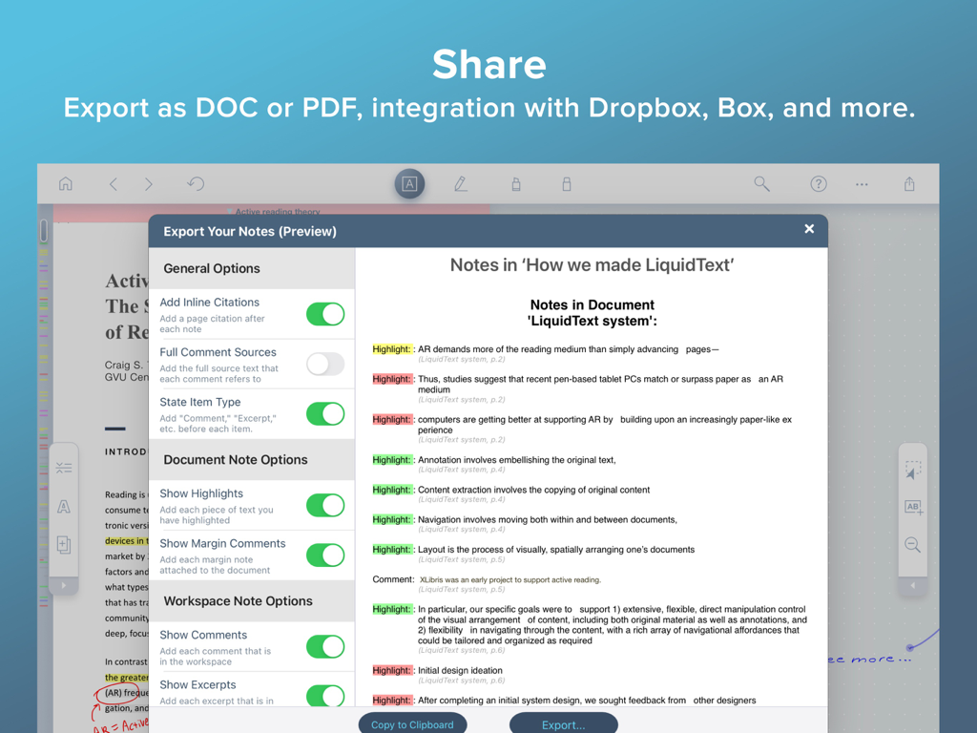Click the Share icon in the toolbar
Image resolution: width=977 pixels, height=733 pixels.
(x=908, y=183)
